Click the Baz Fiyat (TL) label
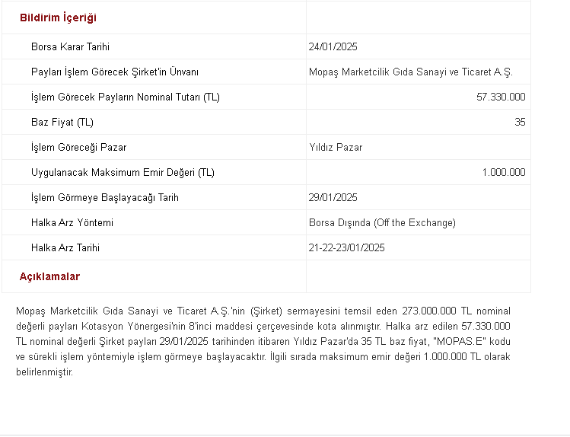 62,122
